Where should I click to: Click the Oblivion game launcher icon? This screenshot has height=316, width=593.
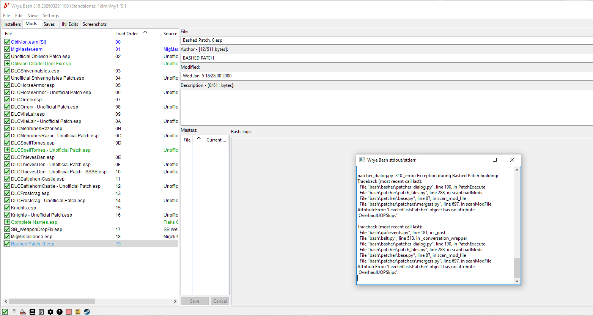click(14, 311)
